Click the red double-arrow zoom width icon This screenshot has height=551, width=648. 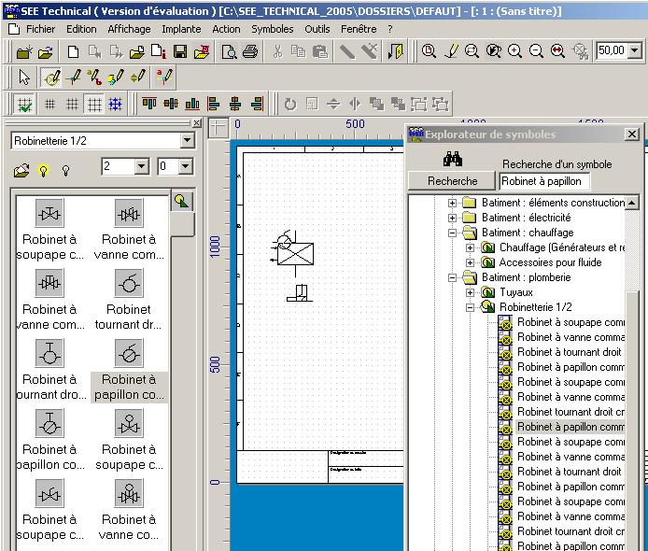coord(557,51)
